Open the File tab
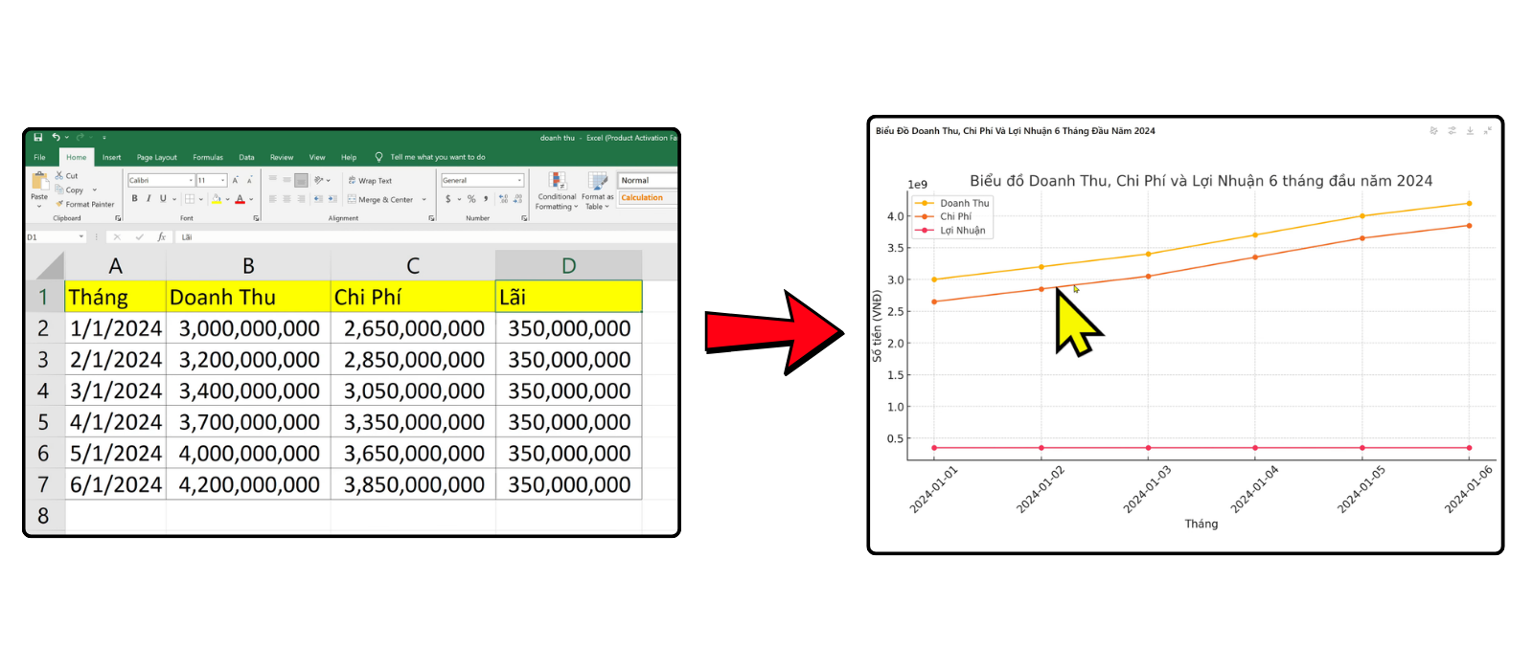The image size is (1533, 670). click(x=39, y=157)
